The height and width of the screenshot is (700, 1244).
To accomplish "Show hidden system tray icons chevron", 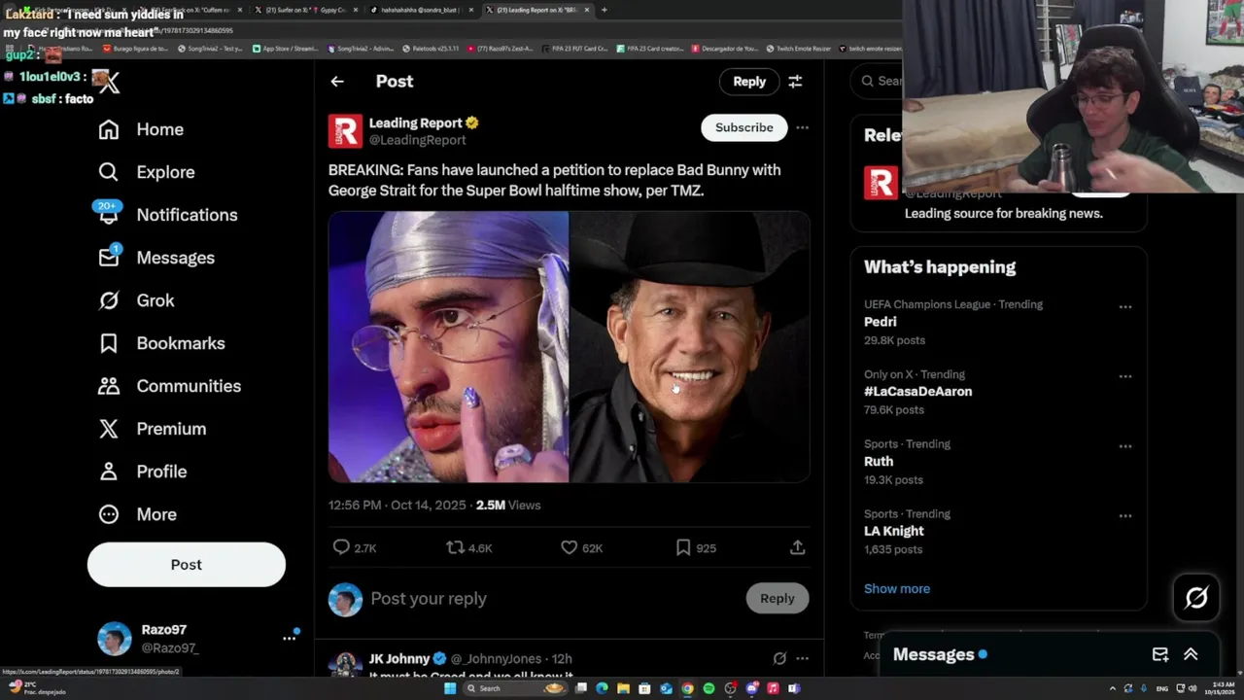I will 1112,688.
